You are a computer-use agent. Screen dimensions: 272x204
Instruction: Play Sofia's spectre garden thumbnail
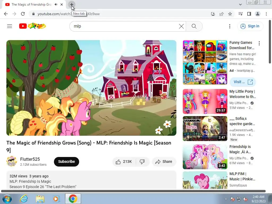pos(205,129)
